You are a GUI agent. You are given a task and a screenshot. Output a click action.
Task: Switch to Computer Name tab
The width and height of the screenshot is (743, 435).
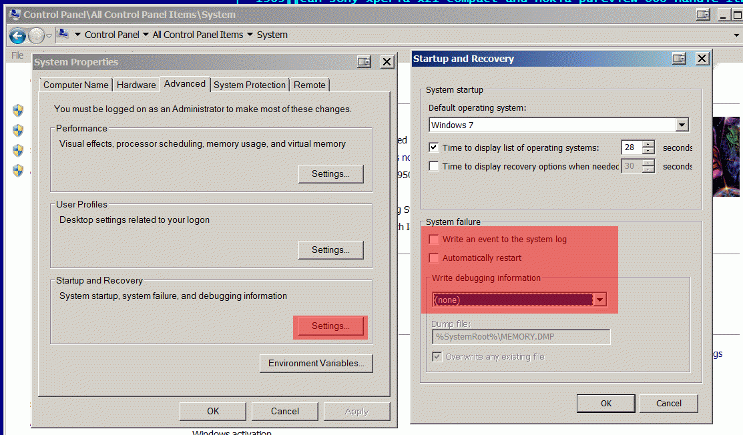(x=76, y=85)
